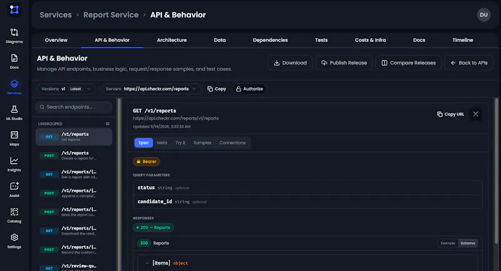Screen dimensions: 501x271
Task: Select GET /v1/reports List reports endpoint
Action: coord(74,136)
